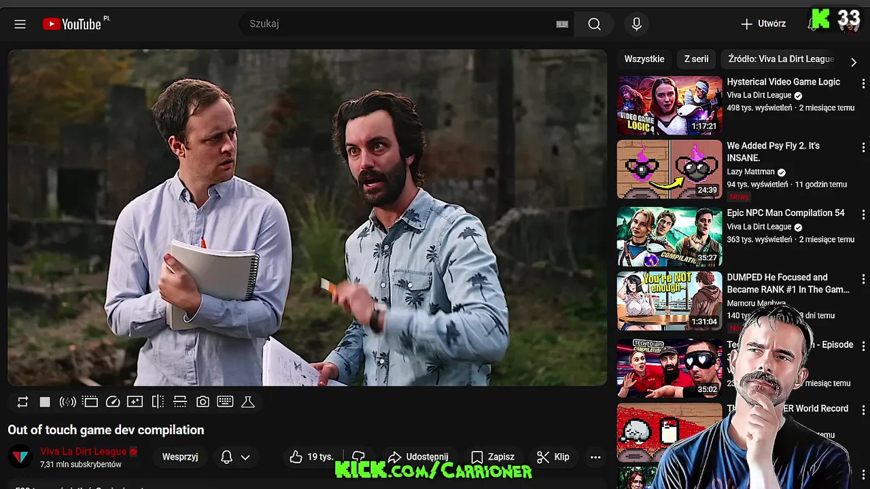Take a screenshot with camera icon

coord(203,402)
